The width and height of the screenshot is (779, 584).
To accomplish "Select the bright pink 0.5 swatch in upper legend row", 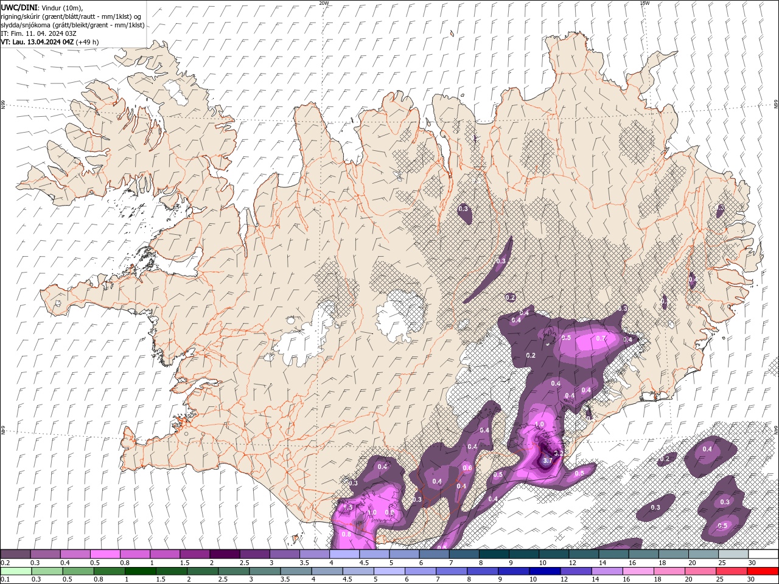I will coord(105,554).
